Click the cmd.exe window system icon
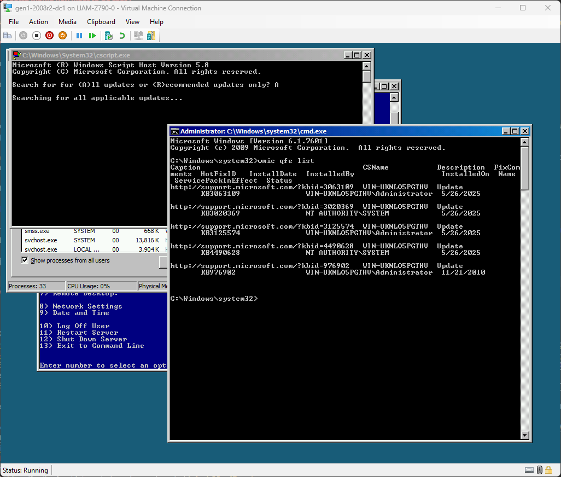The image size is (561, 477). tap(174, 131)
